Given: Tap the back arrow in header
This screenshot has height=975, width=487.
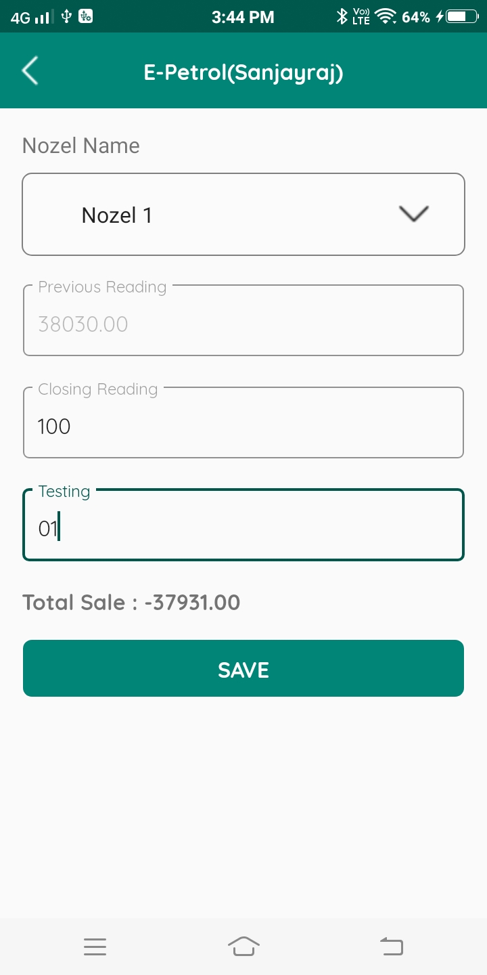Looking at the screenshot, I should [30, 70].
